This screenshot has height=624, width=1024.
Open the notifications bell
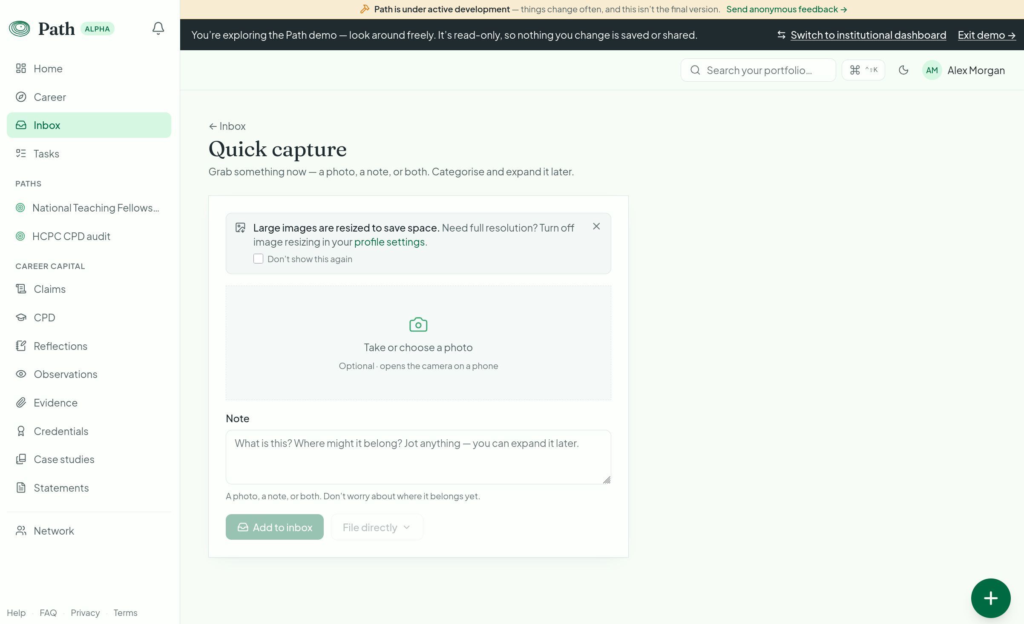(158, 29)
